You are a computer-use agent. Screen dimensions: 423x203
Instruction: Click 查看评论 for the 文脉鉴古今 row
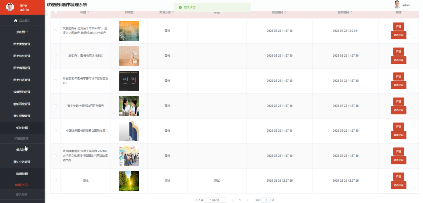click(x=399, y=35)
